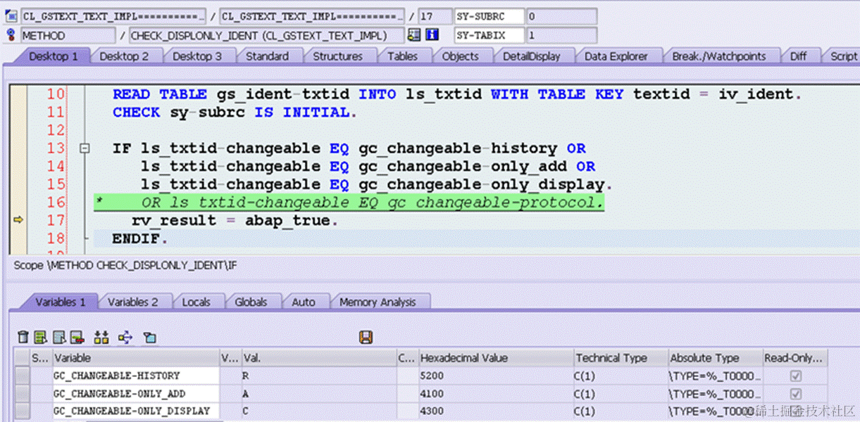The image size is (860, 422).
Task: Click the value cell 'R' for HISTORY
Action: pos(319,376)
